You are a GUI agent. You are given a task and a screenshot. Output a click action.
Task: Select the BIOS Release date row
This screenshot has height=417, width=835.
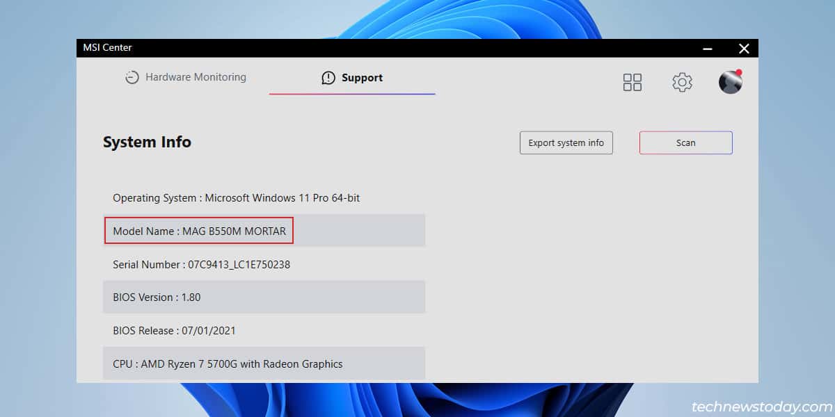tap(174, 331)
